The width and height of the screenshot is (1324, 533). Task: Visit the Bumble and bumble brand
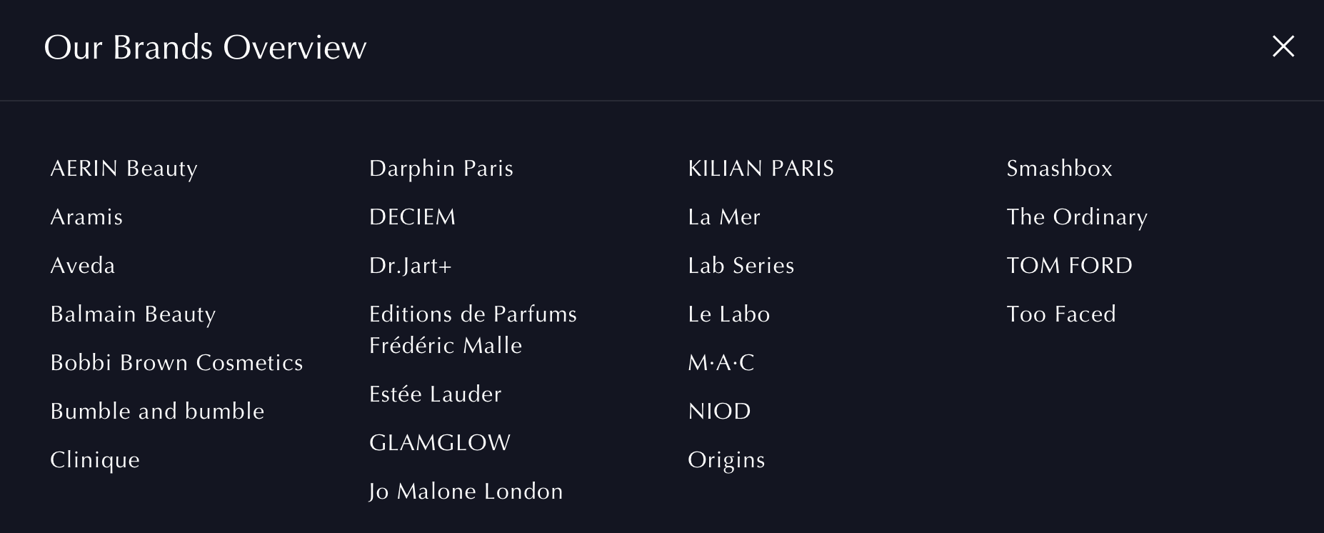click(157, 412)
